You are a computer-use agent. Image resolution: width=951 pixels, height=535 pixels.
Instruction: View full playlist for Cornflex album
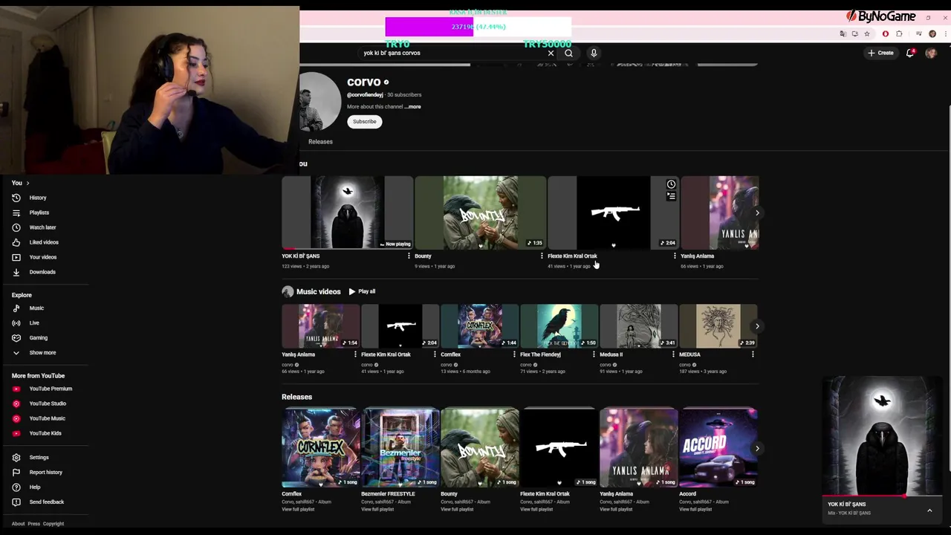pyautogui.click(x=298, y=509)
